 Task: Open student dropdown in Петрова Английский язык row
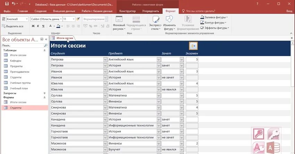point(106,60)
